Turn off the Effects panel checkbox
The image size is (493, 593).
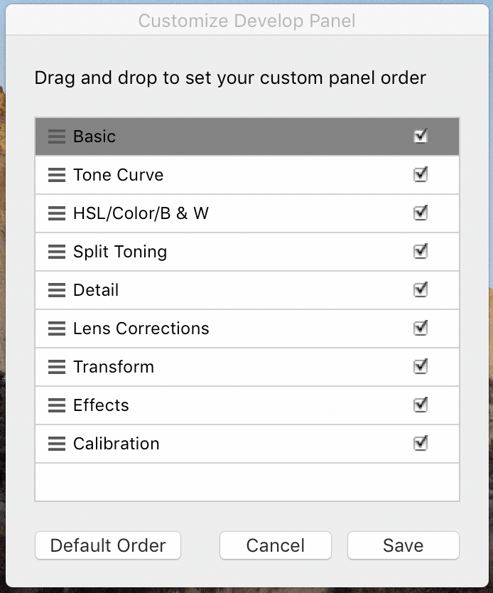(421, 405)
